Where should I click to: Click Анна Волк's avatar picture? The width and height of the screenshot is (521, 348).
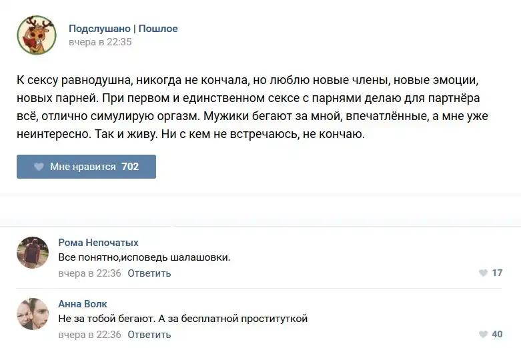[x=33, y=314]
